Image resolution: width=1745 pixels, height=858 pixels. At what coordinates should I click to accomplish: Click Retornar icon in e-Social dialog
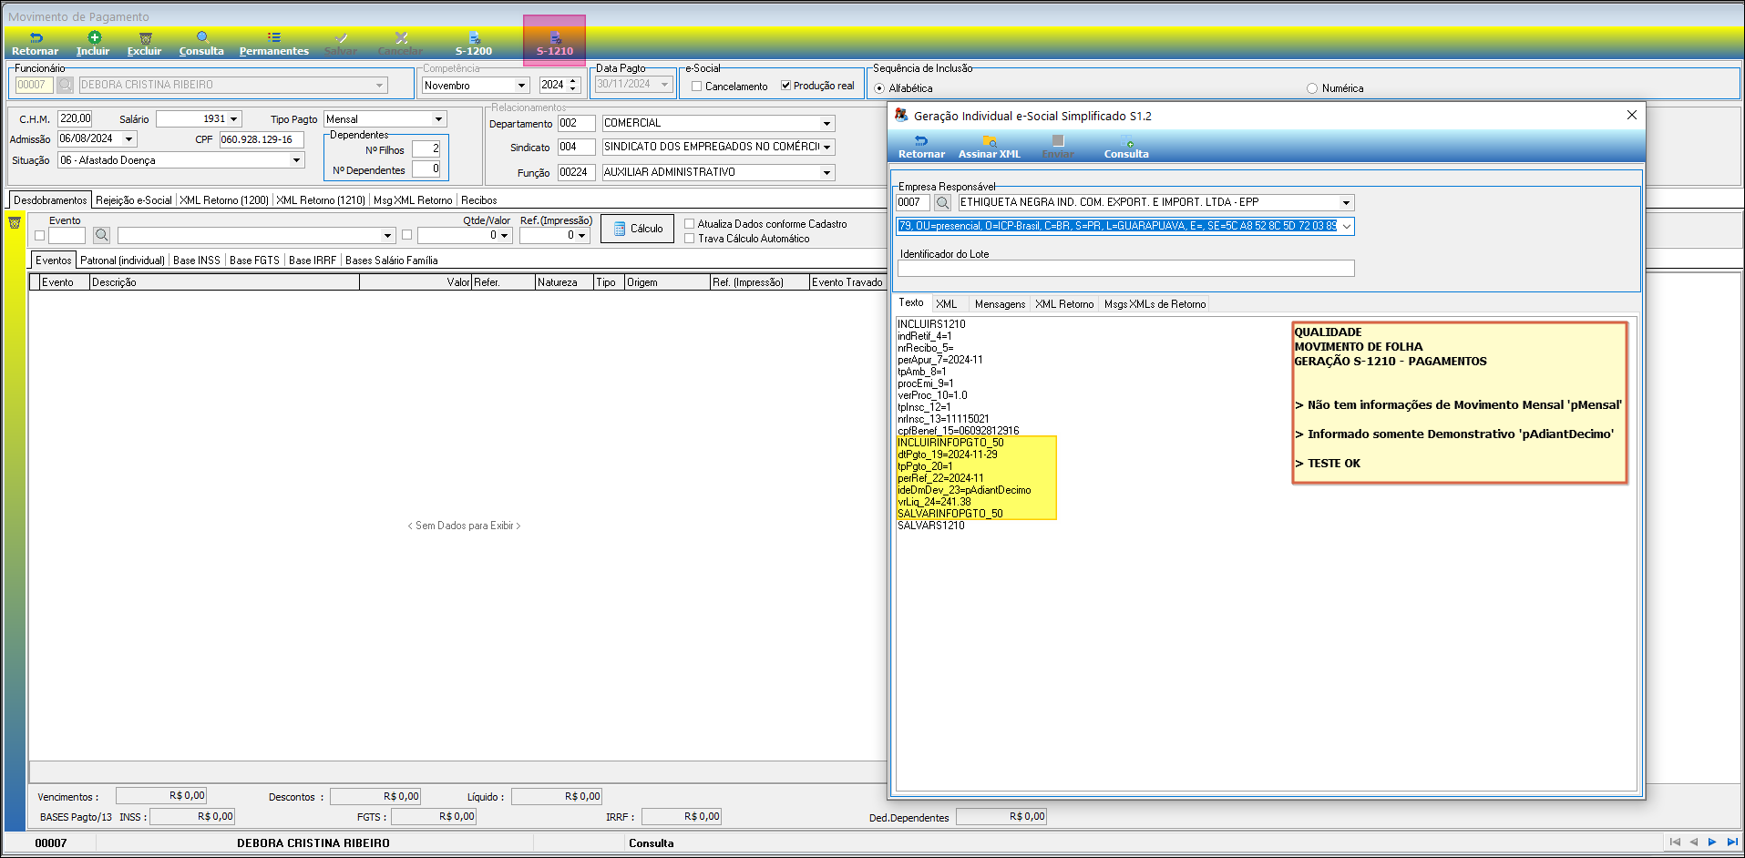tap(921, 140)
